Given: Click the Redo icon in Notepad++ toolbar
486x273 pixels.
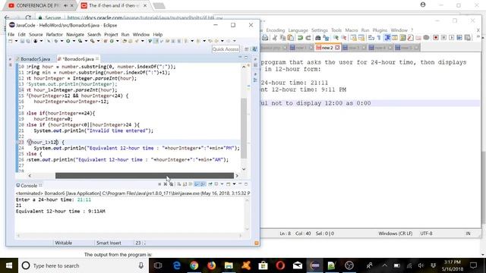Looking at the screenshot, I should (308, 38).
